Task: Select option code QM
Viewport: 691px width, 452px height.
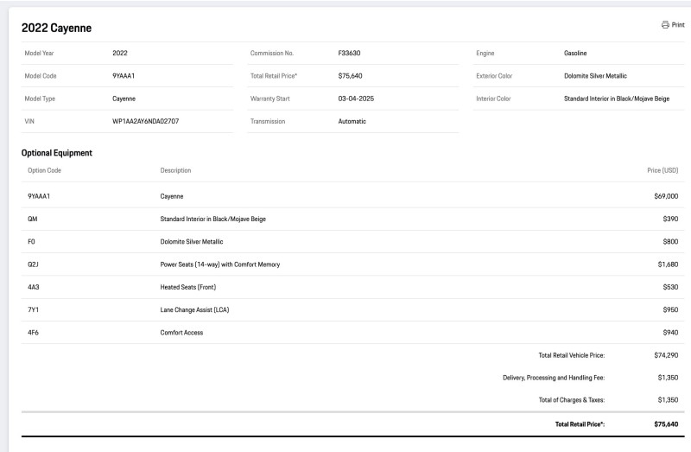Action: [33, 219]
